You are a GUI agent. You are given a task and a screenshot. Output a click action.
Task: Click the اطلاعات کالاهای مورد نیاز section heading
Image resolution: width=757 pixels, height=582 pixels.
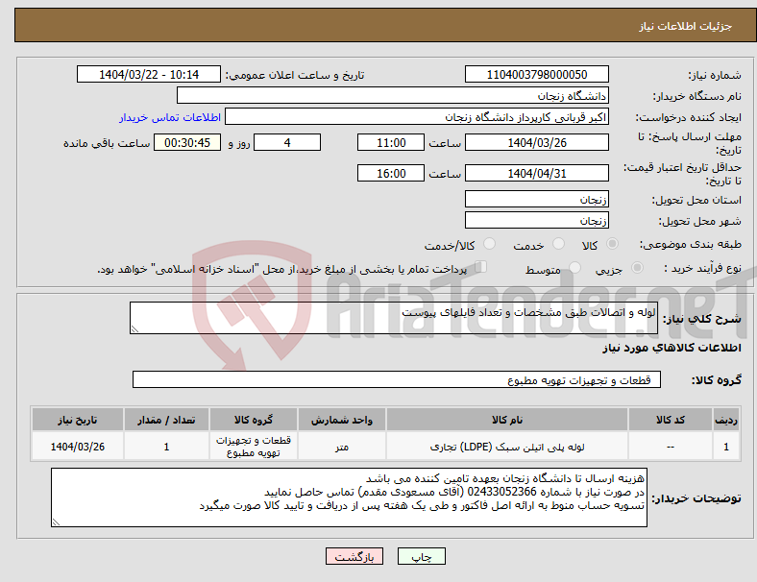672,348
